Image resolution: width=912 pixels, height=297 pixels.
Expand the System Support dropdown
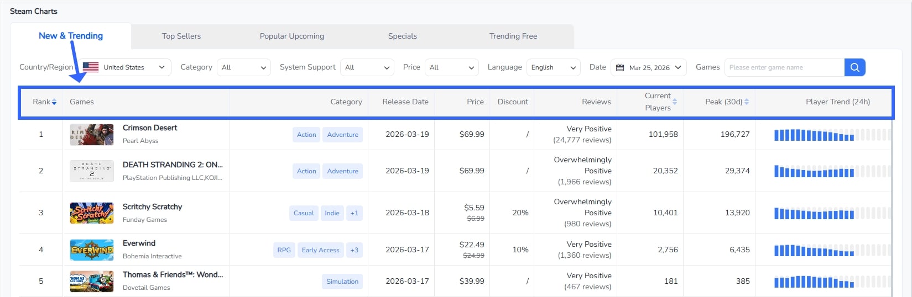pos(367,67)
